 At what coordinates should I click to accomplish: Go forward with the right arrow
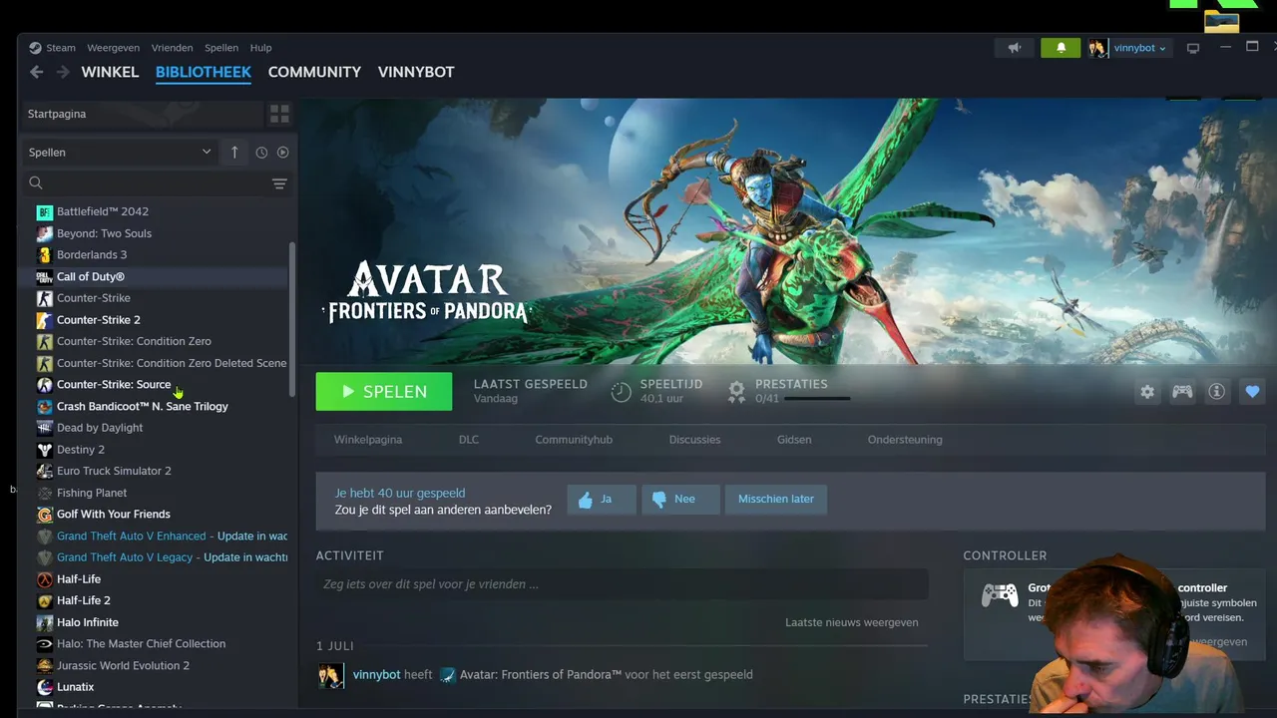63,72
